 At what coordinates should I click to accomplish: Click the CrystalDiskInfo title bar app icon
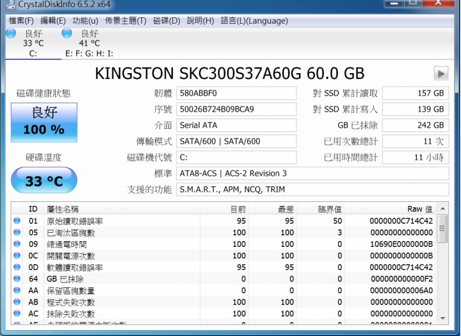pyautogui.click(x=11, y=4)
